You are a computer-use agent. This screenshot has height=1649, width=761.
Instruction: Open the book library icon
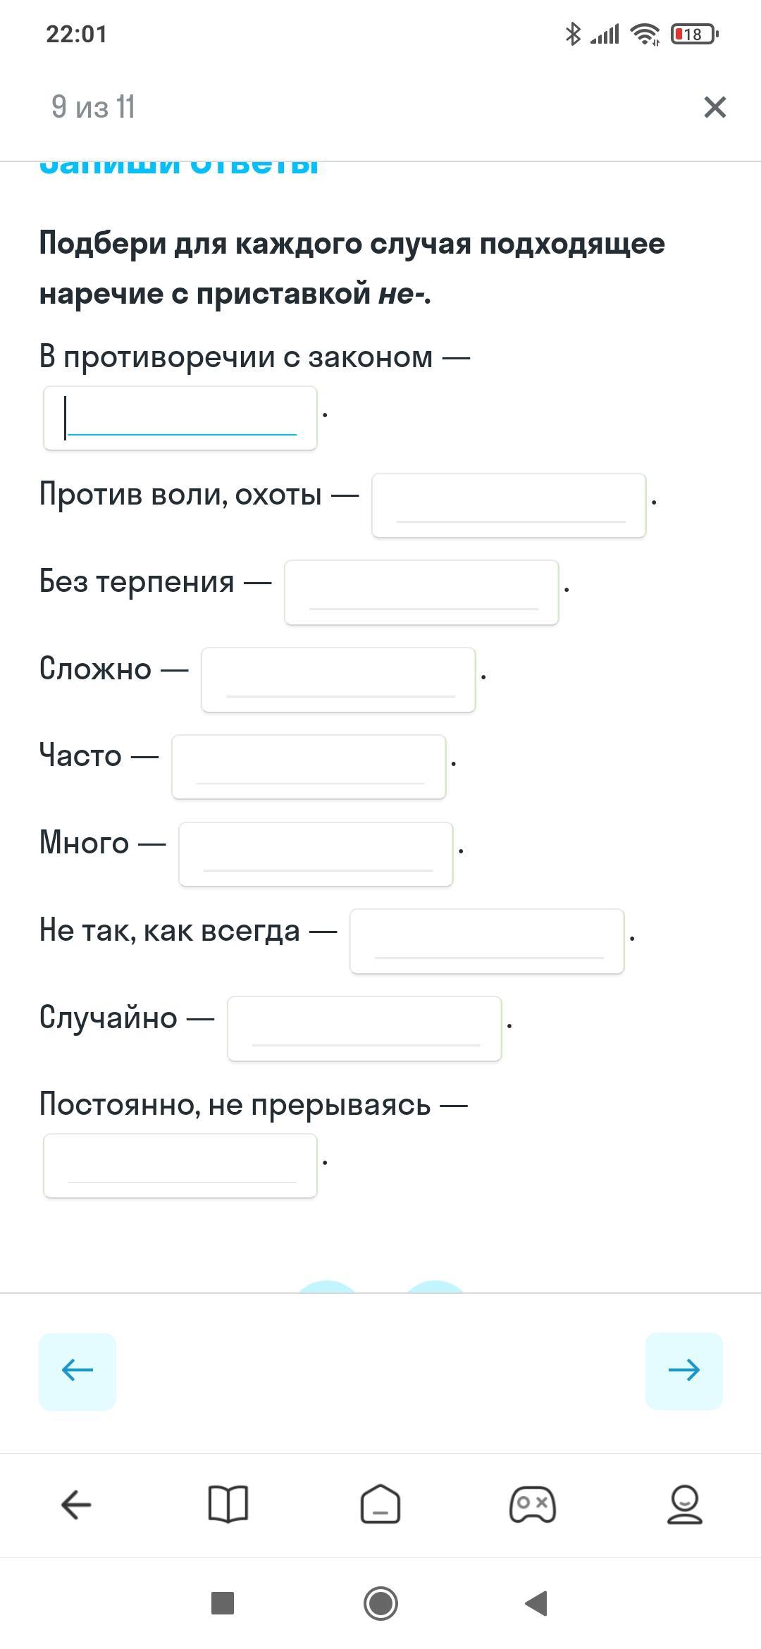(228, 1505)
